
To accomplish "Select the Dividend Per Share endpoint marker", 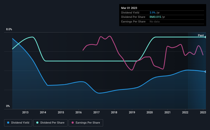I will coord(205,37).
